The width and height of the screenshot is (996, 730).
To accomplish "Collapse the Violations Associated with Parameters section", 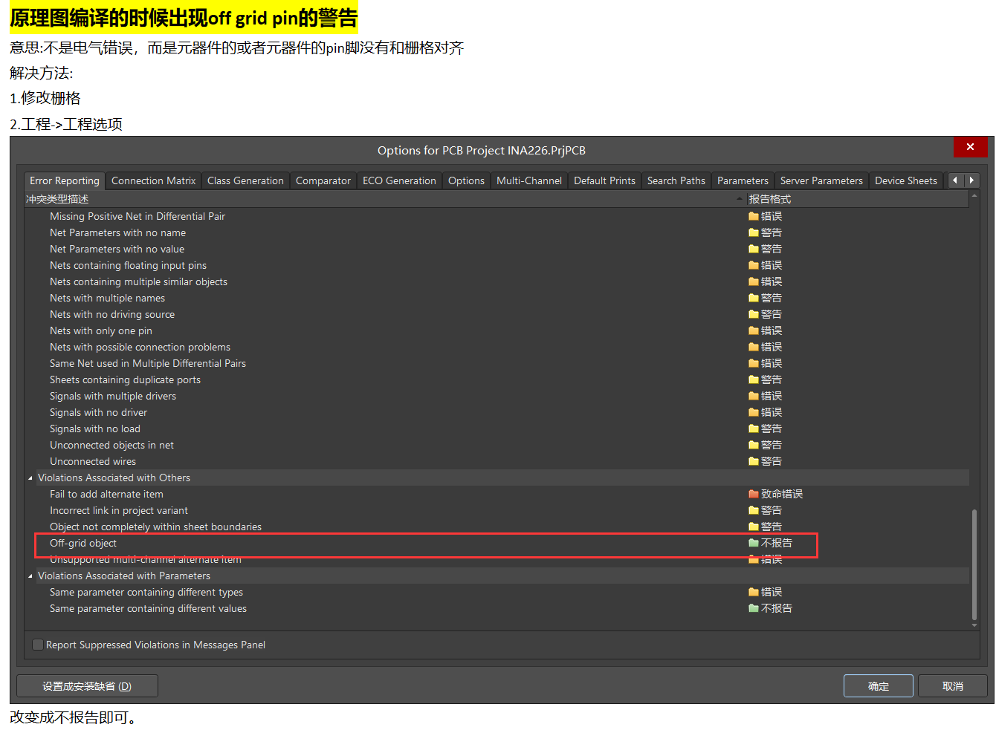I will 30,576.
